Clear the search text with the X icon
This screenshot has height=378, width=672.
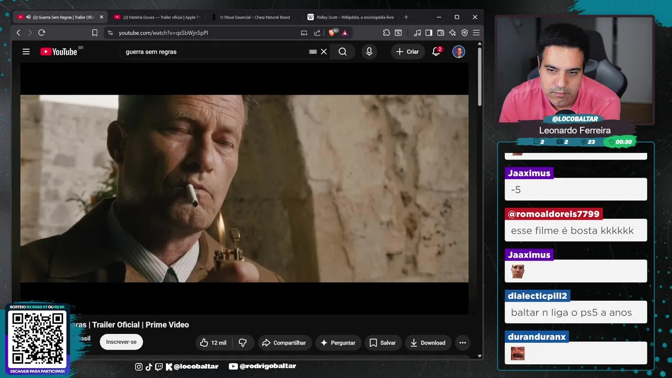click(x=324, y=51)
